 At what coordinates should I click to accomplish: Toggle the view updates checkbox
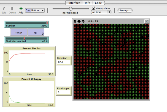click(x=94, y=8)
